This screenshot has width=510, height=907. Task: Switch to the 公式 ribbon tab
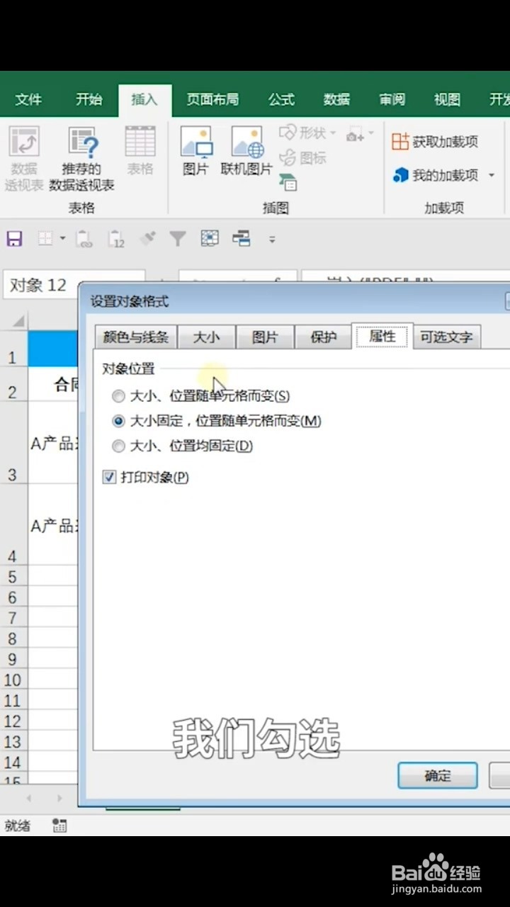[281, 100]
